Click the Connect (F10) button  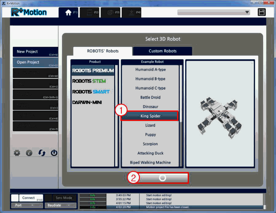point(31,198)
